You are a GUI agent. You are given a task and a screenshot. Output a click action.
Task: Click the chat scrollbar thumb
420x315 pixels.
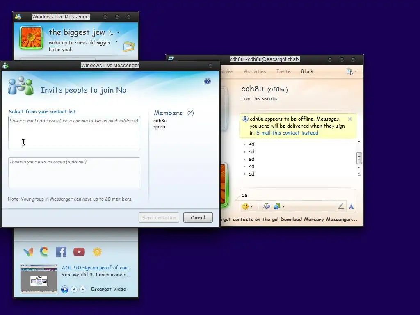point(359,158)
